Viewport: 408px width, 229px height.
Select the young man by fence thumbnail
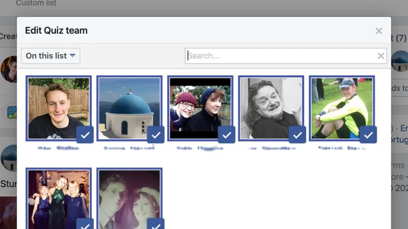click(59, 108)
